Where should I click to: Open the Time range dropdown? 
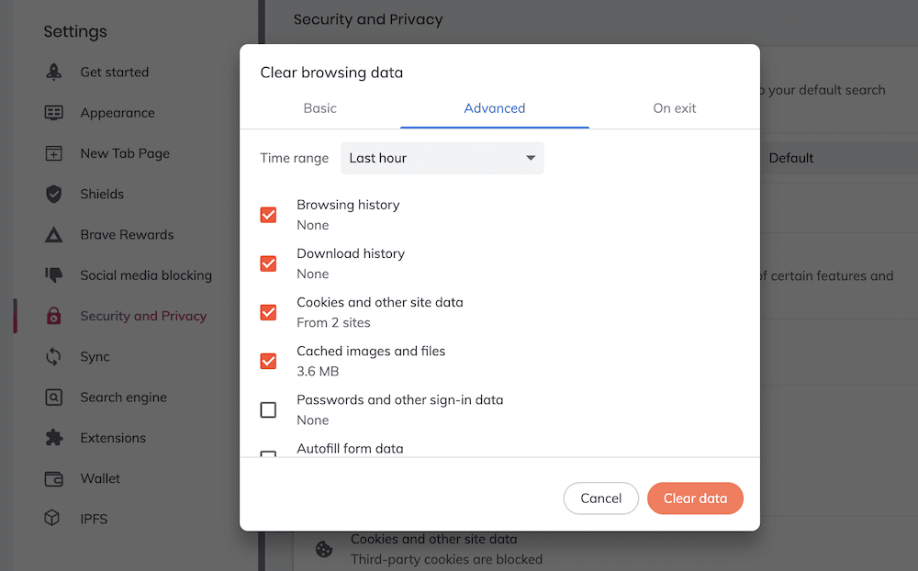[x=442, y=158]
